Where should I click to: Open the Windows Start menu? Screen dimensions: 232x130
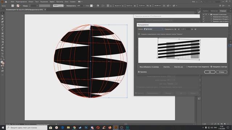click(x=3, y=127)
